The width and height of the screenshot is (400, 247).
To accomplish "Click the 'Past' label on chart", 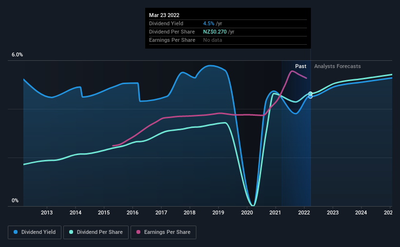I will point(301,66).
